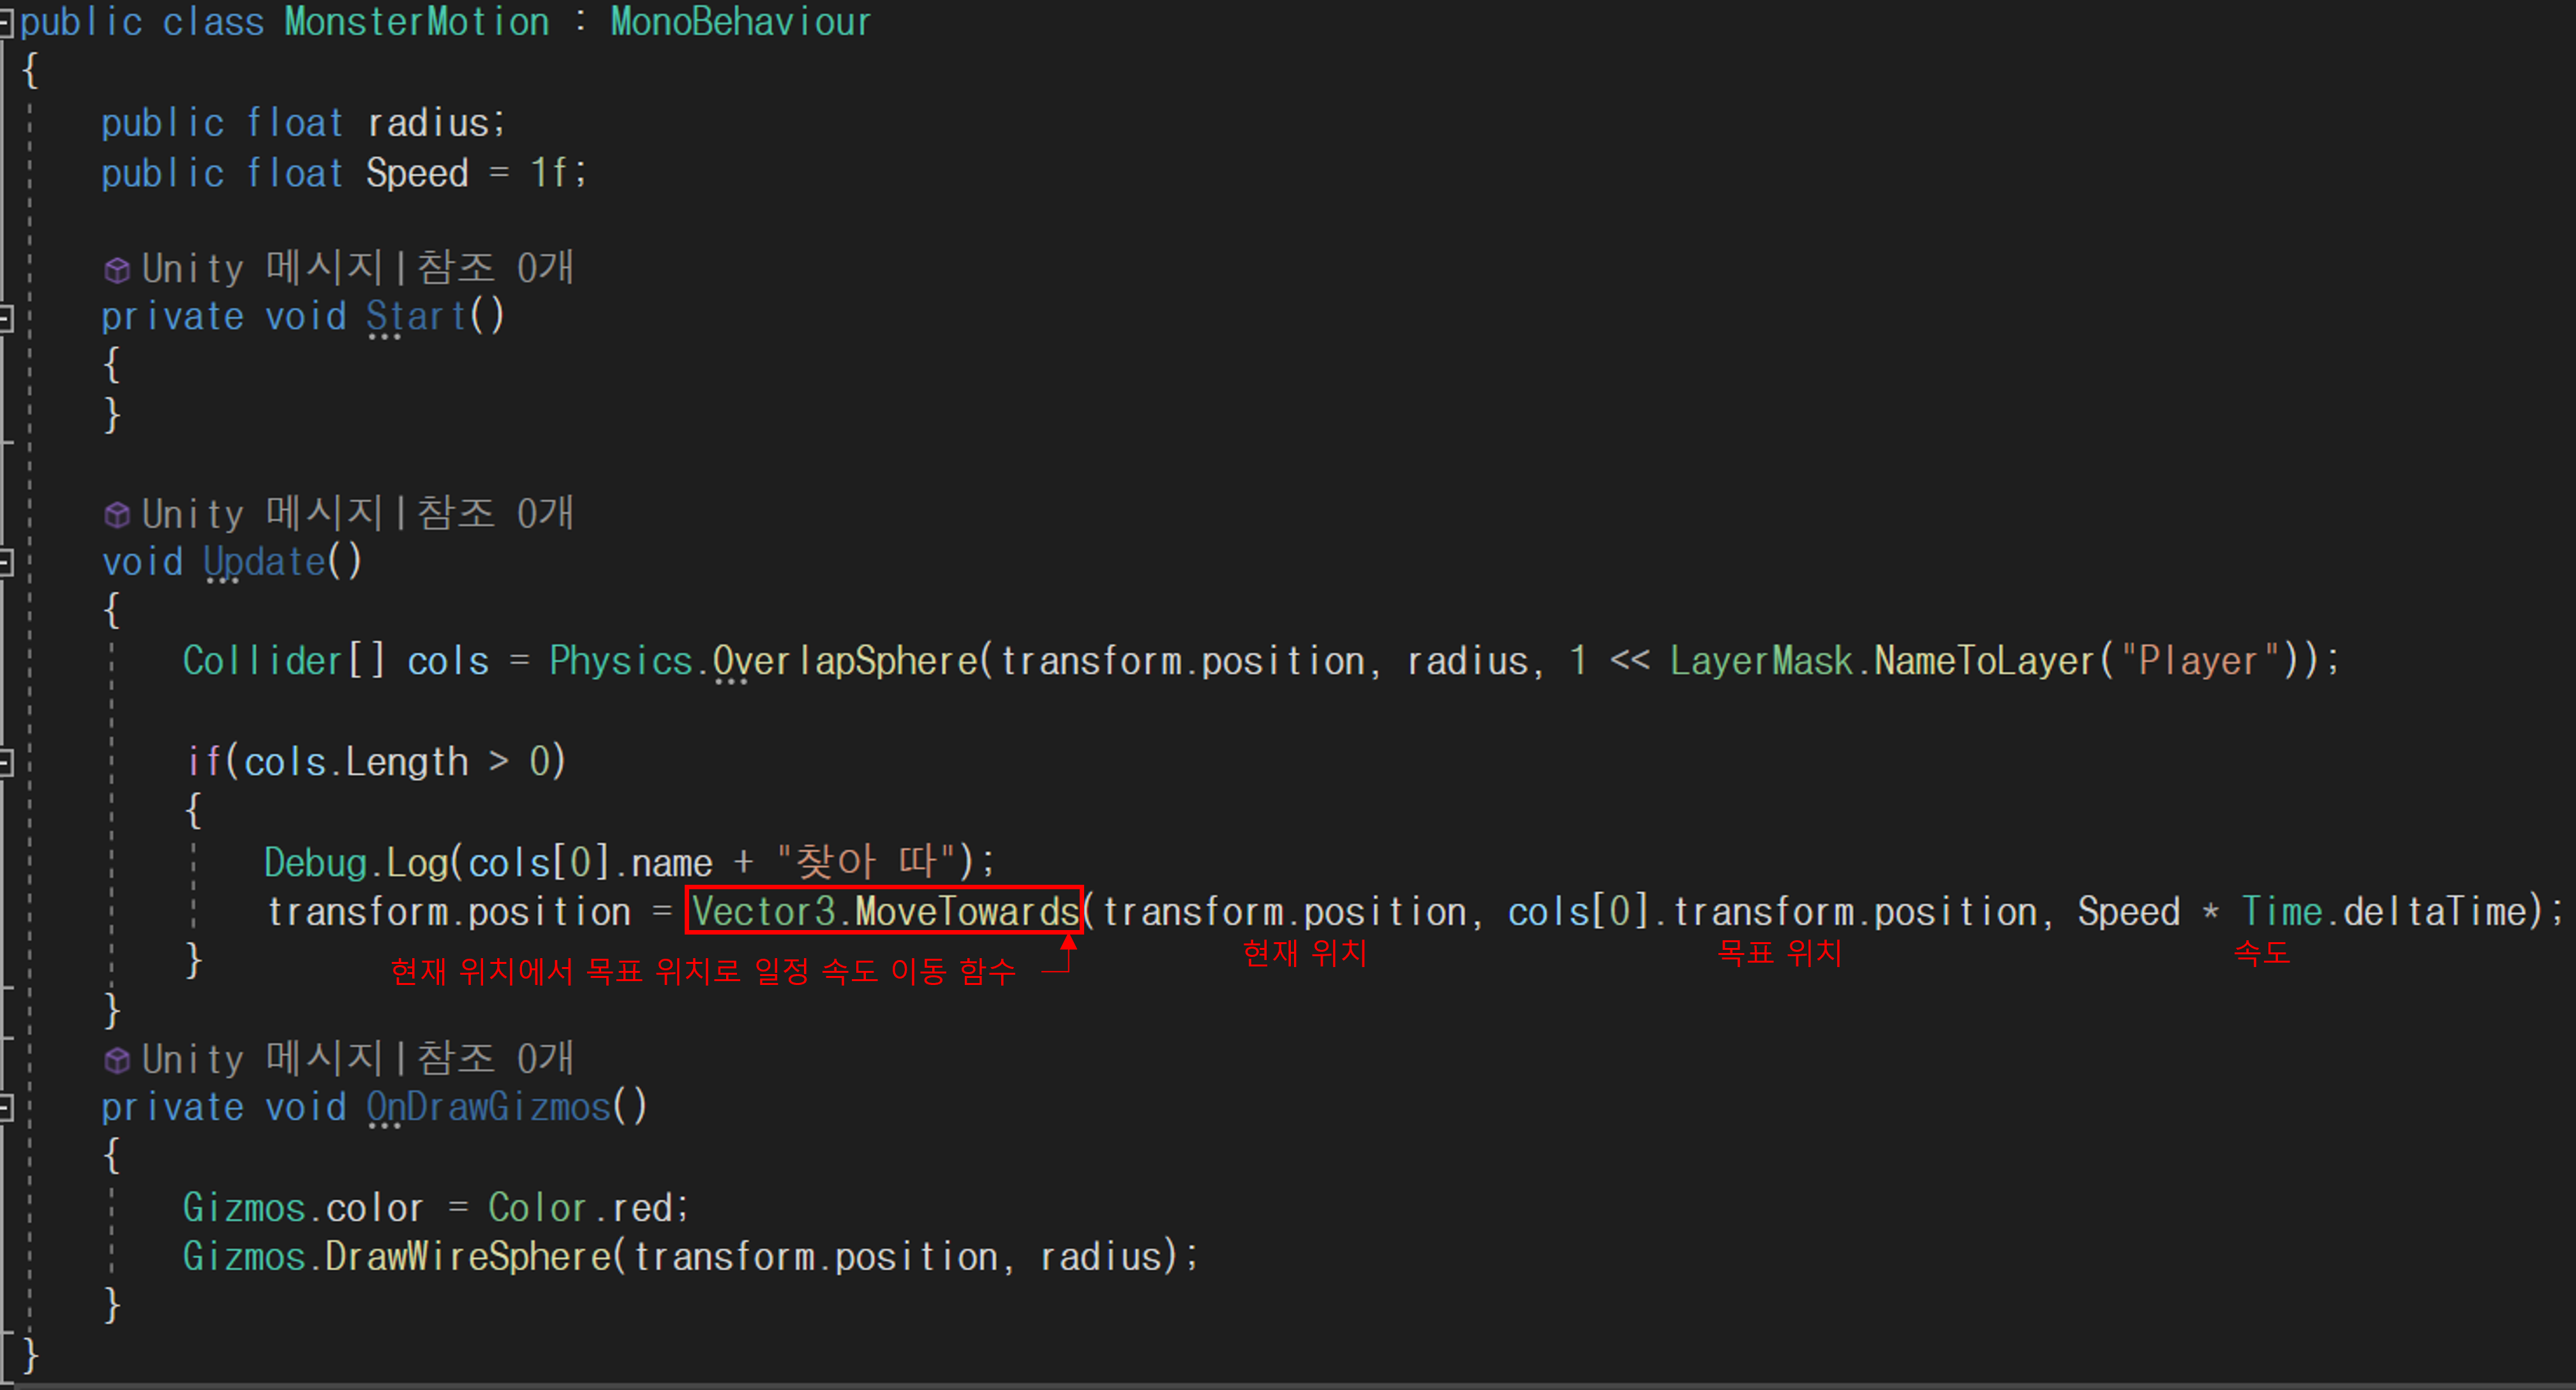Click the red-boxed Vector3.MoveTowards call
This screenshot has height=1390, width=2576.
point(884,911)
